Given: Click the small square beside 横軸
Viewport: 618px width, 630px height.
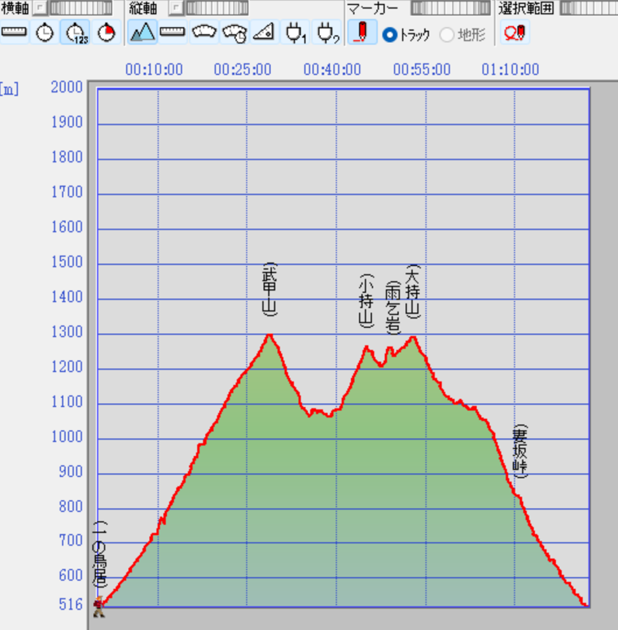Looking at the screenshot, I should click(40, 8).
